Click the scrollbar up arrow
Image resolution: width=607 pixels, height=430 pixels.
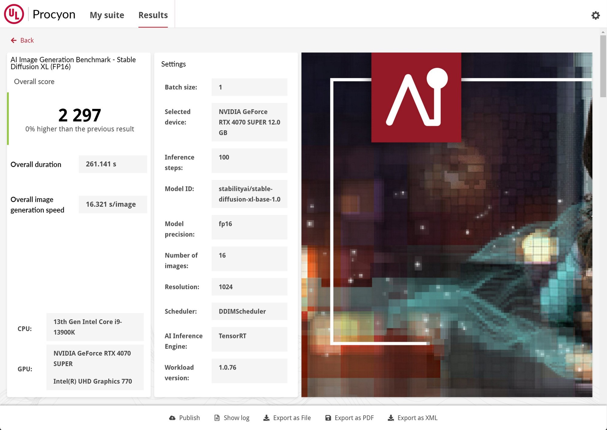click(x=603, y=32)
